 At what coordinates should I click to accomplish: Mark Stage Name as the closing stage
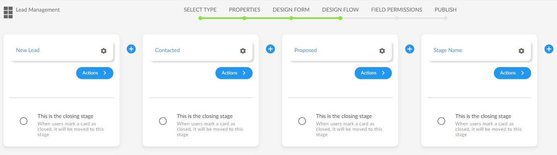tap(441, 121)
